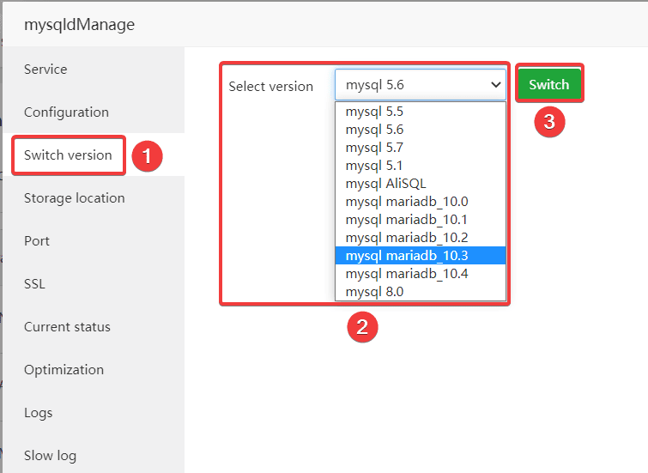Open the Optimization section
The width and height of the screenshot is (648, 473).
click(64, 370)
